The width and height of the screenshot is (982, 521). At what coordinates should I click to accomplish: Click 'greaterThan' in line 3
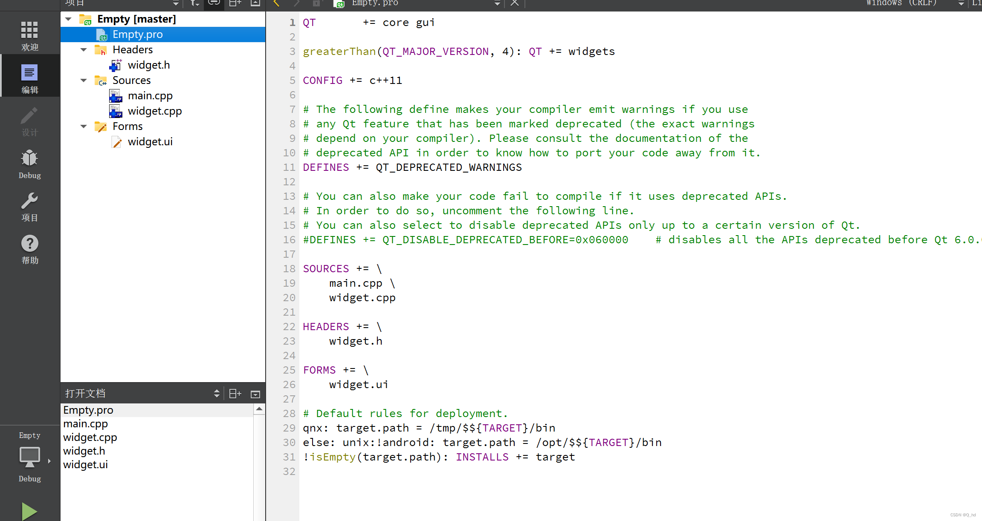[339, 52]
